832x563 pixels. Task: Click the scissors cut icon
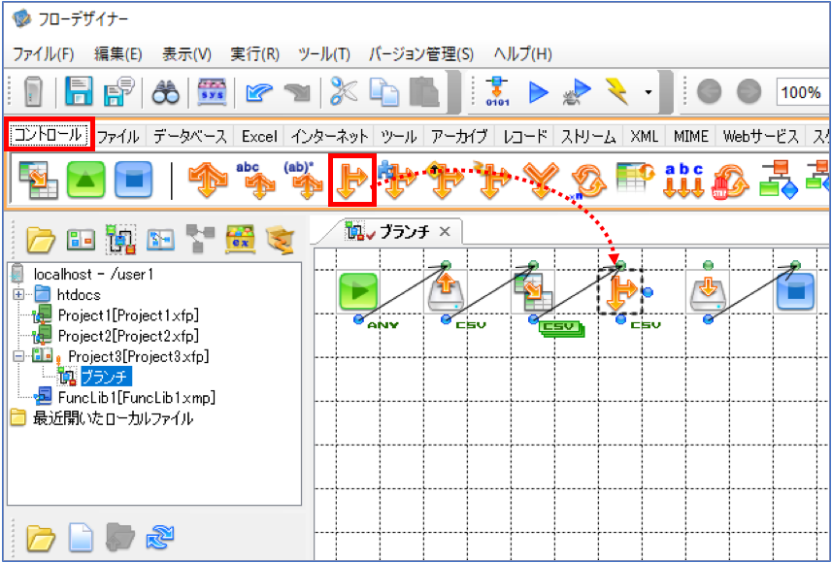tap(344, 91)
